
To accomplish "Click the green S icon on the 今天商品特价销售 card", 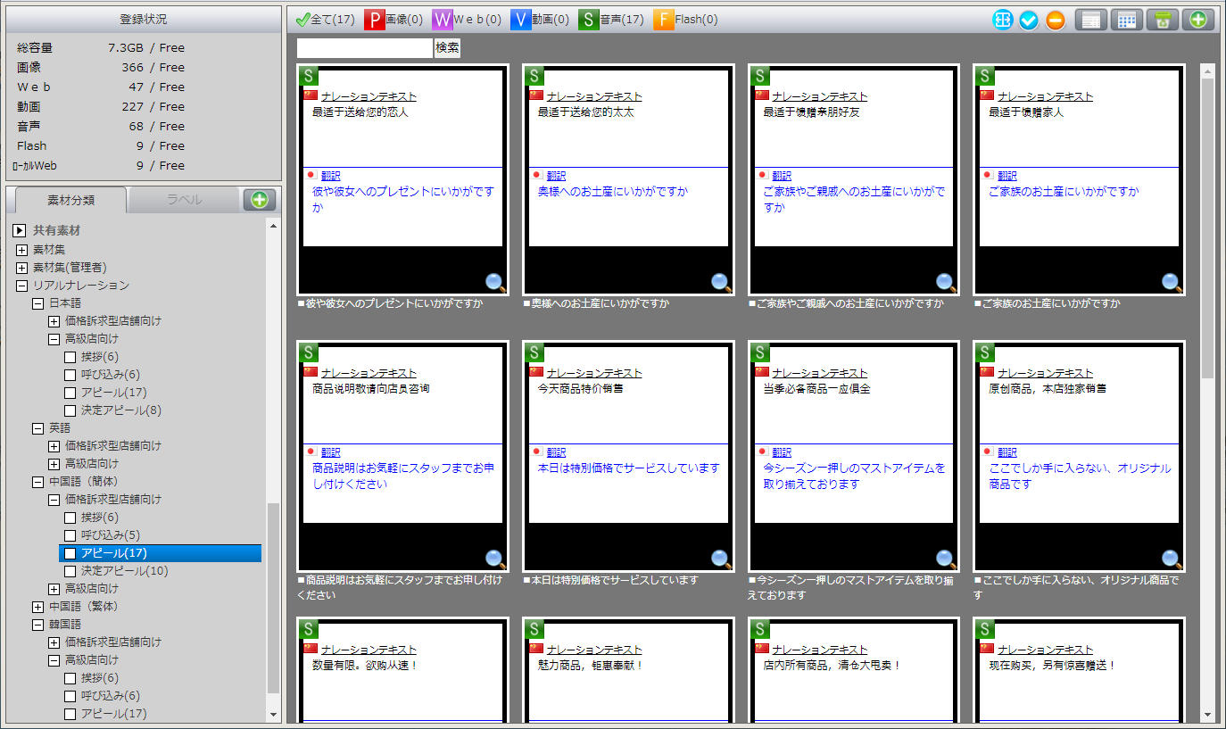I will tap(534, 353).
